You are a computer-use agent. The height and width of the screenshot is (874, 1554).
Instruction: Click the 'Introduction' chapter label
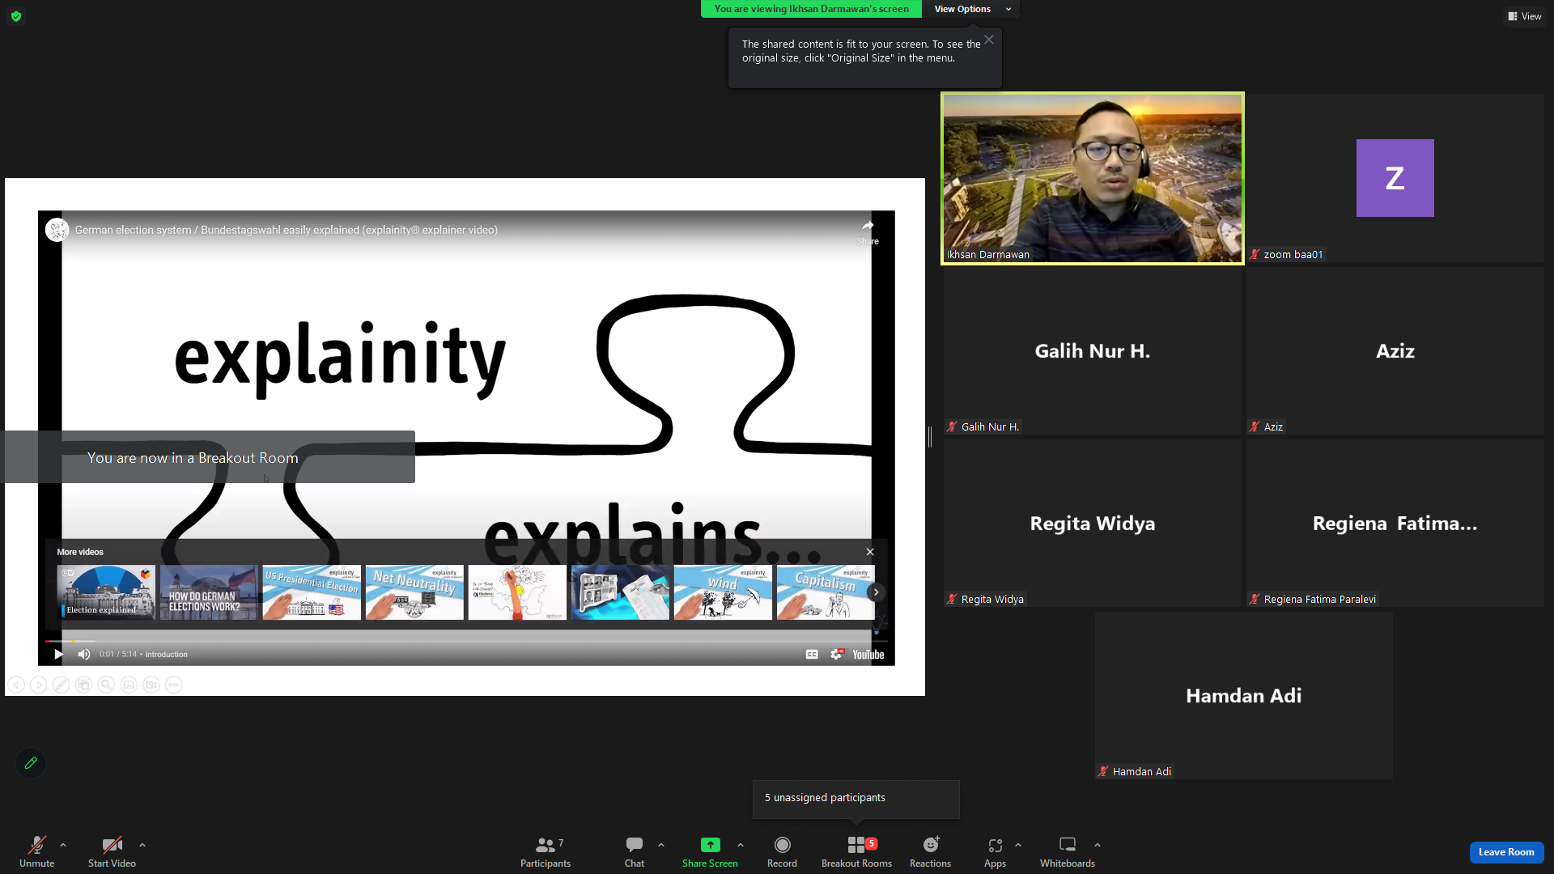tap(166, 654)
